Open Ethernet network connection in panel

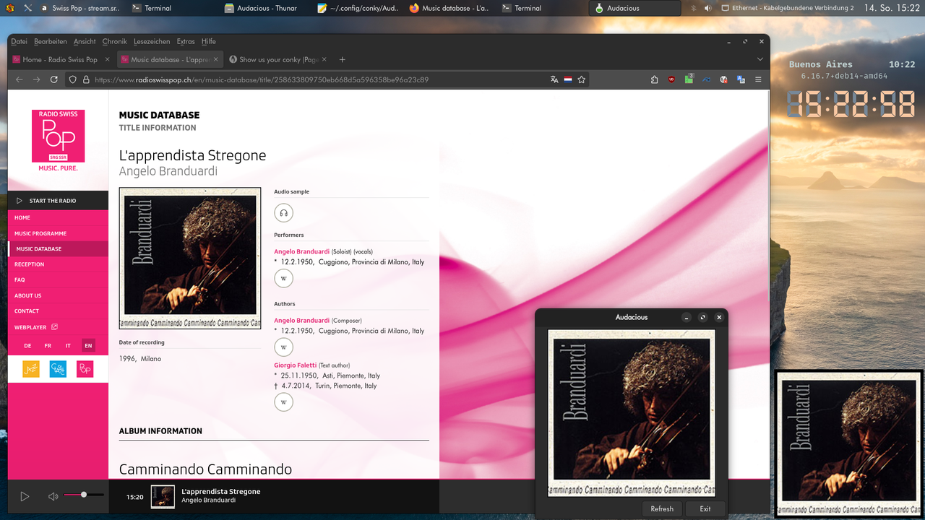coord(786,8)
